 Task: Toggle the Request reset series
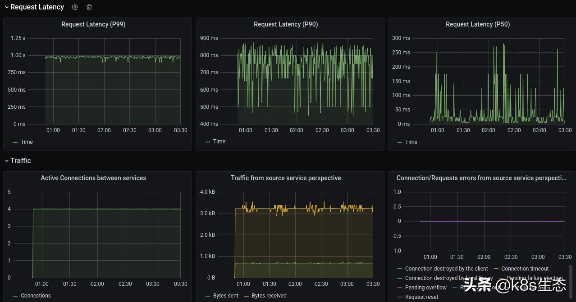(421, 297)
